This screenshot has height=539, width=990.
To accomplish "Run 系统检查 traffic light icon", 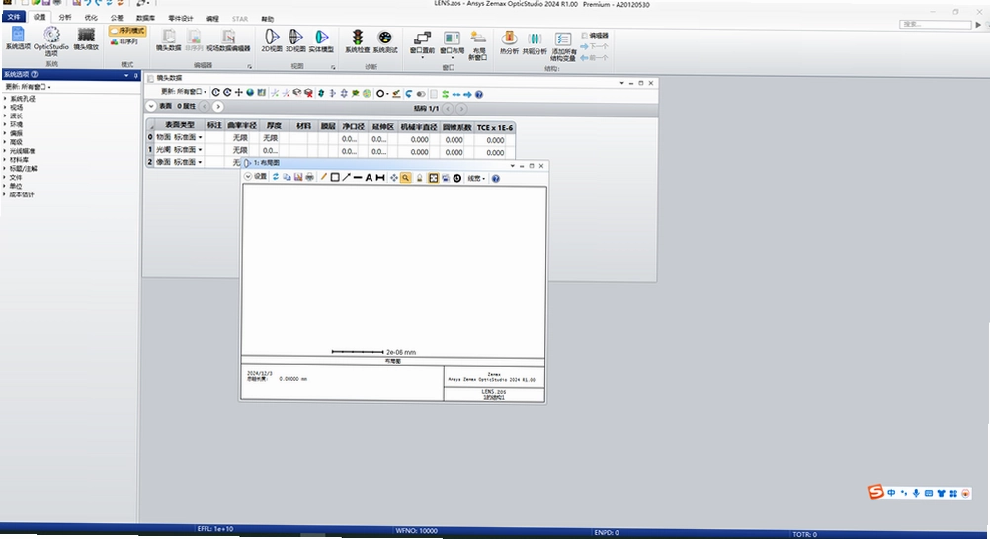I will (358, 40).
